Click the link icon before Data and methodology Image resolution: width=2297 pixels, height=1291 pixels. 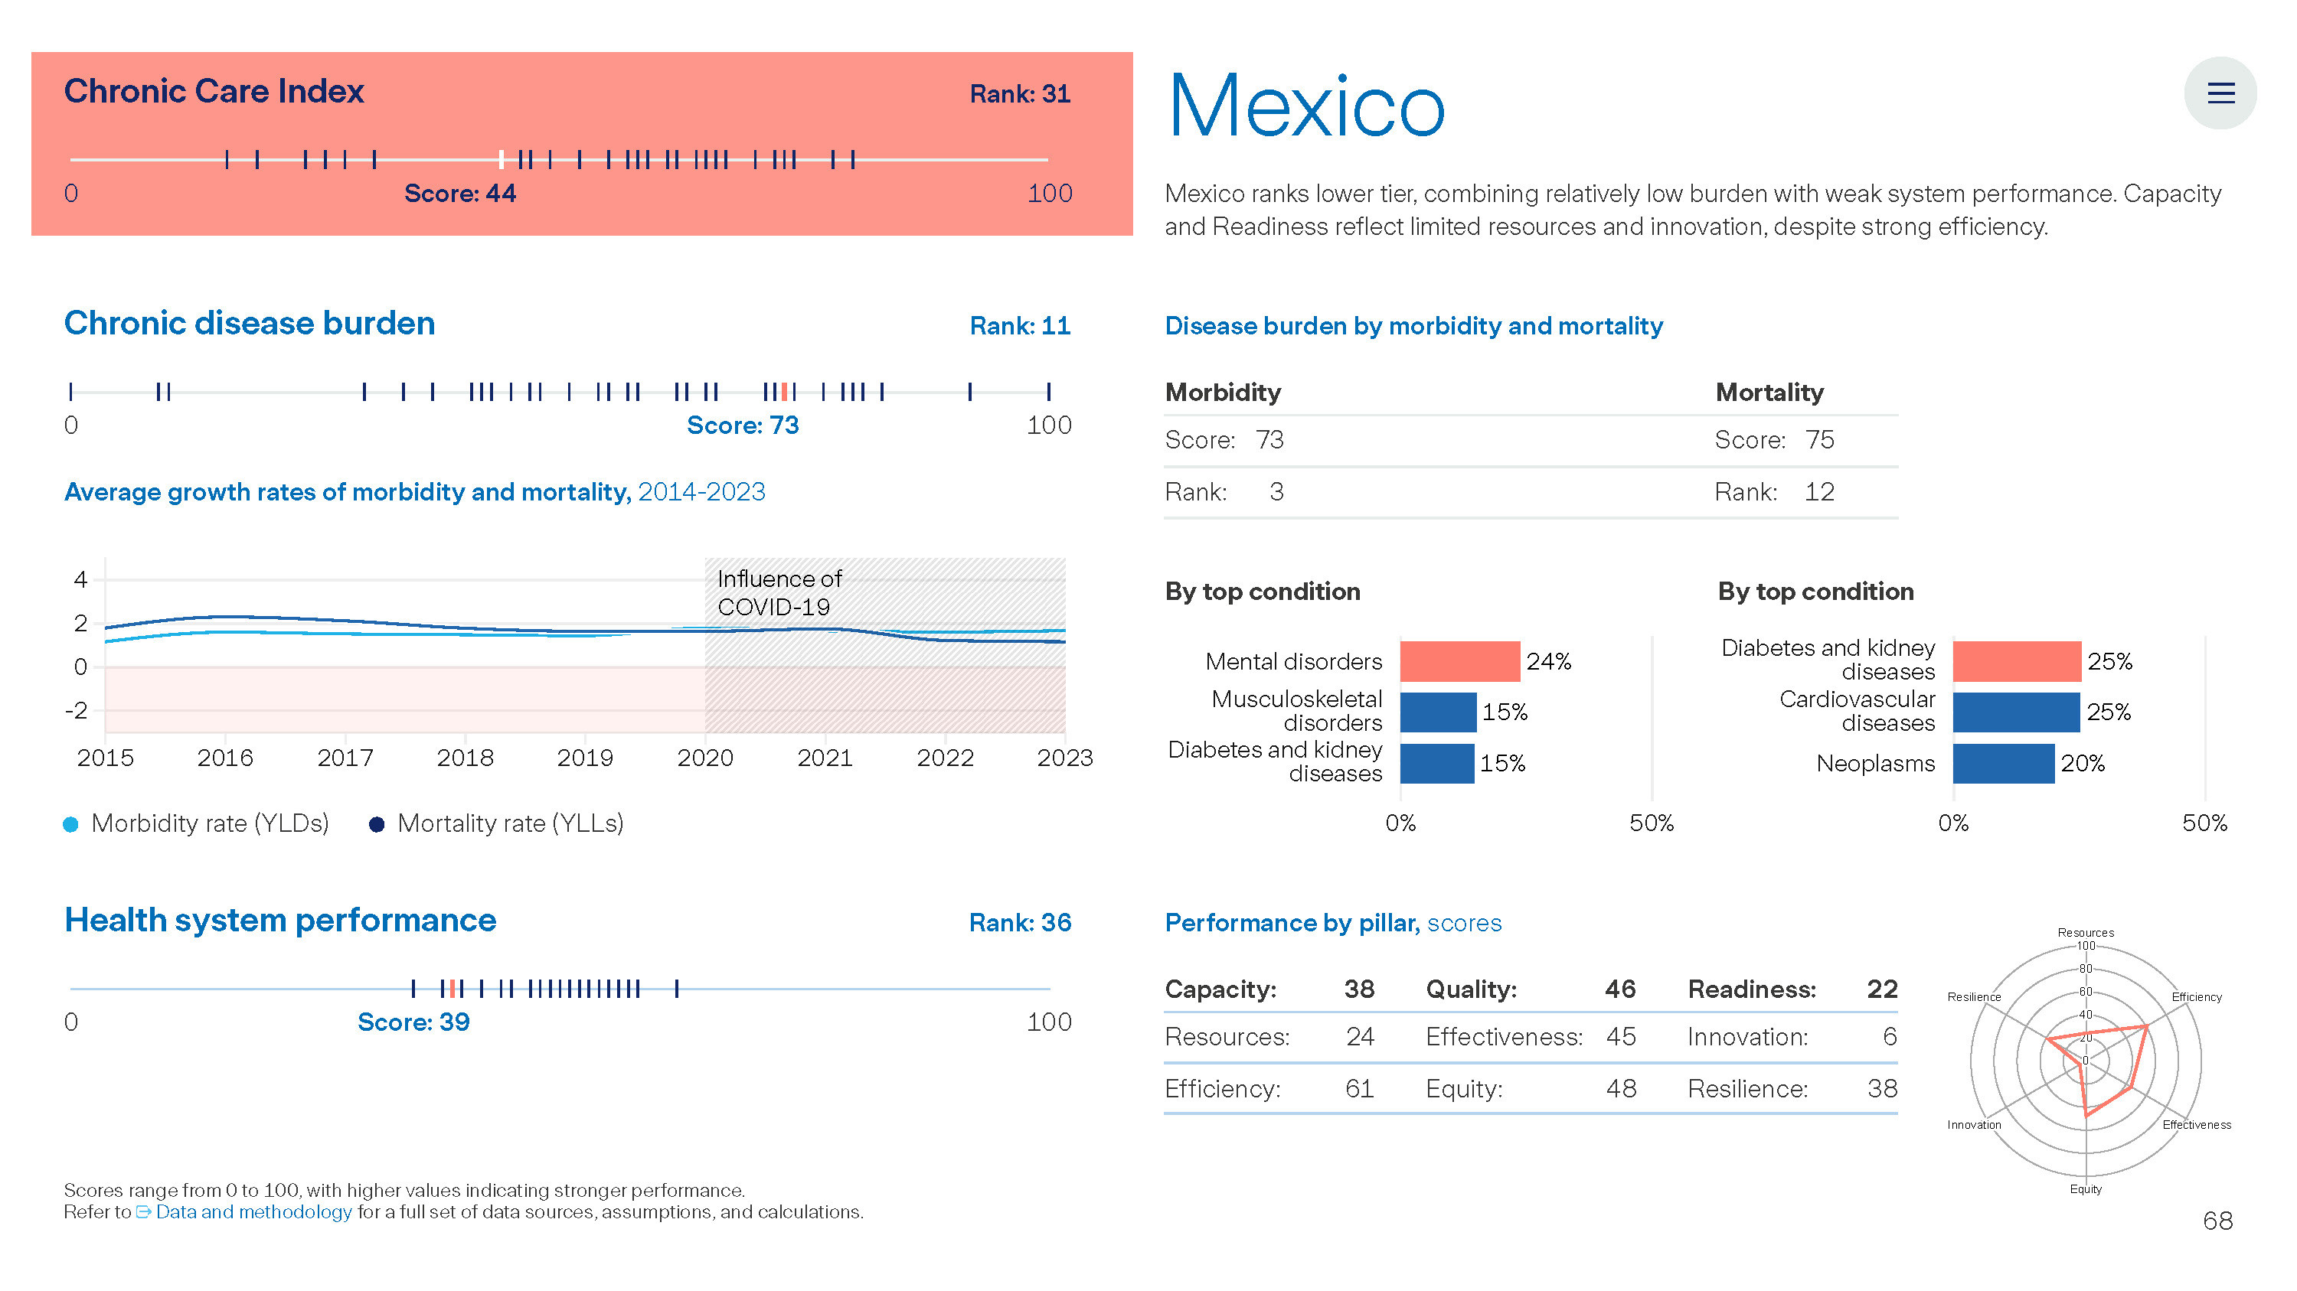pyautogui.click(x=144, y=1211)
